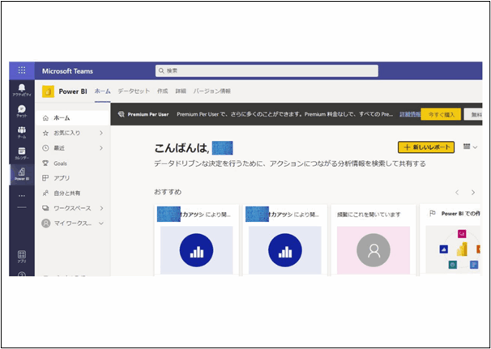The image size is (491, 349).
Task: Open the layout view dropdown beside new report
Action: (470, 147)
